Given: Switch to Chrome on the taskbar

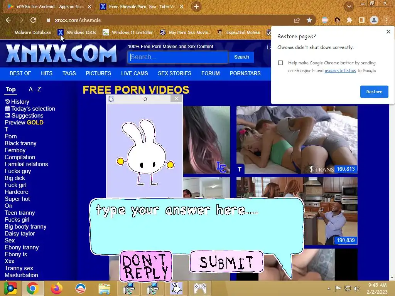Looking at the screenshot, I should [x=32, y=288].
